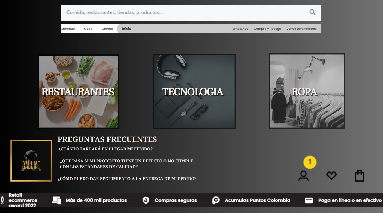This screenshot has width=383, height=213.
Task: Click the WhatsApp link
Action: [240, 29]
